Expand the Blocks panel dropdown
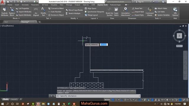189x106 pixels. pos(16,18)
